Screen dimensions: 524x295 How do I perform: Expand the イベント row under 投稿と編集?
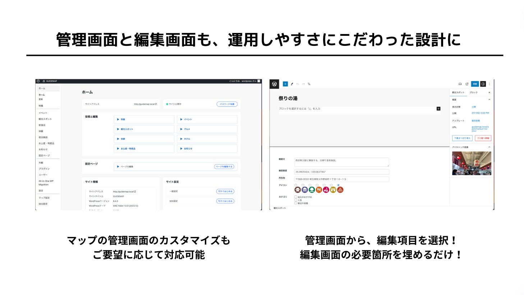[207, 119]
